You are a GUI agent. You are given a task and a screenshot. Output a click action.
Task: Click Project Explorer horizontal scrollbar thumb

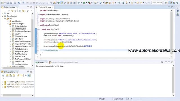pyautogui.click(x=14, y=68)
